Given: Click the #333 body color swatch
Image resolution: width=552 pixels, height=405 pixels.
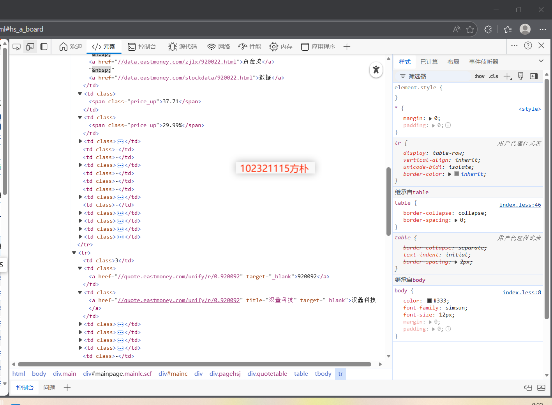Looking at the screenshot, I should 429,301.
